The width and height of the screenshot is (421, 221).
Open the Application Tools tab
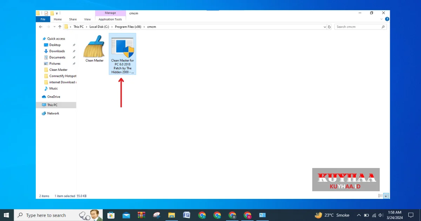click(x=110, y=19)
